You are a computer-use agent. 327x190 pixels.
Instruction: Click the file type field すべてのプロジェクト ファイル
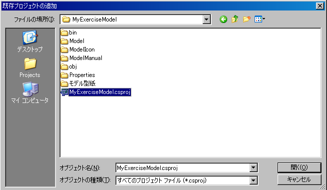point(183,180)
